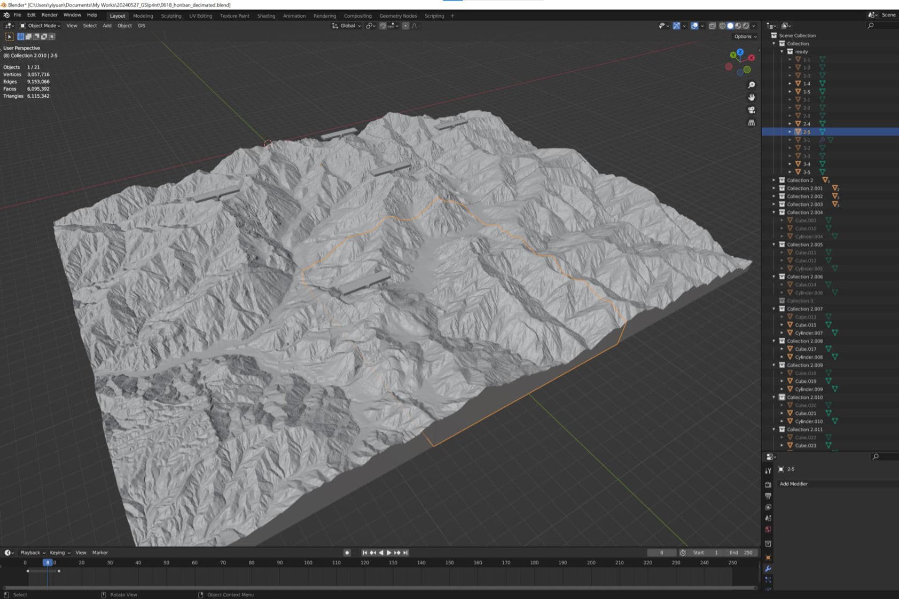This screenshot has width=899, height=599.
Task: Open the Collection properties tab
Action: click(768, 543)
